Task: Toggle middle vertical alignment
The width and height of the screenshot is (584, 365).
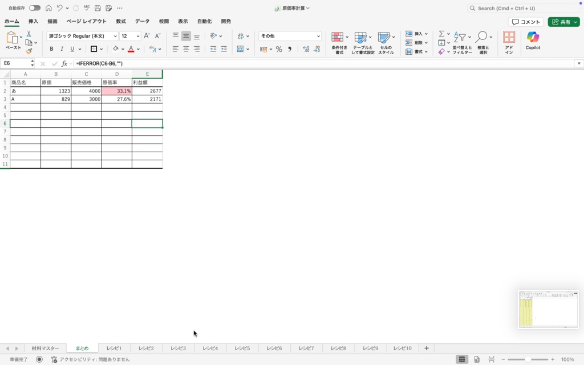Action: pyautogui.click(x=186, y=36)
